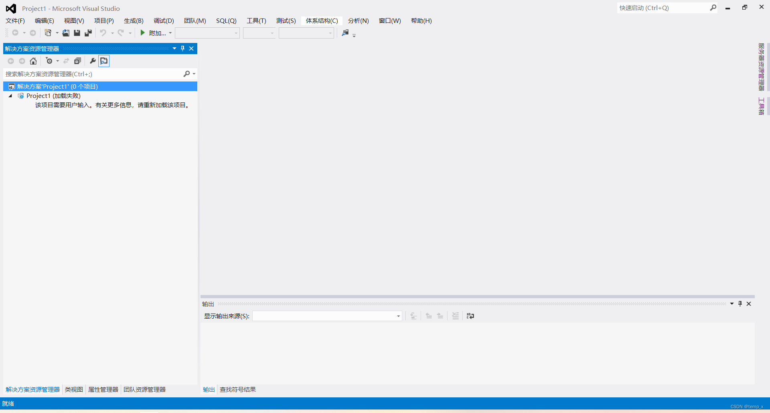The height and width of the screenshot is (413, 770).
Task: Select solution 'Project1' (0 个项目) row
Action: click(100, 86)
